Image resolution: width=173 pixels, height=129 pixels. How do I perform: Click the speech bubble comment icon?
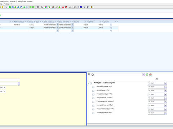click(x=42, y=7)
